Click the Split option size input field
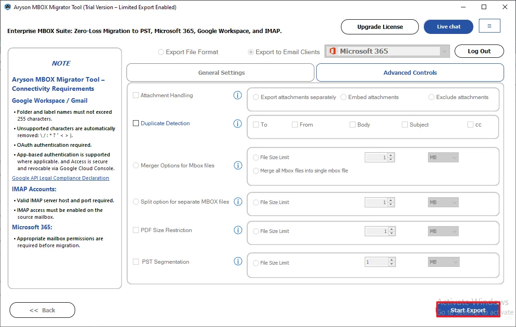This screenshot has height=327, width=516. click(376, 202)
